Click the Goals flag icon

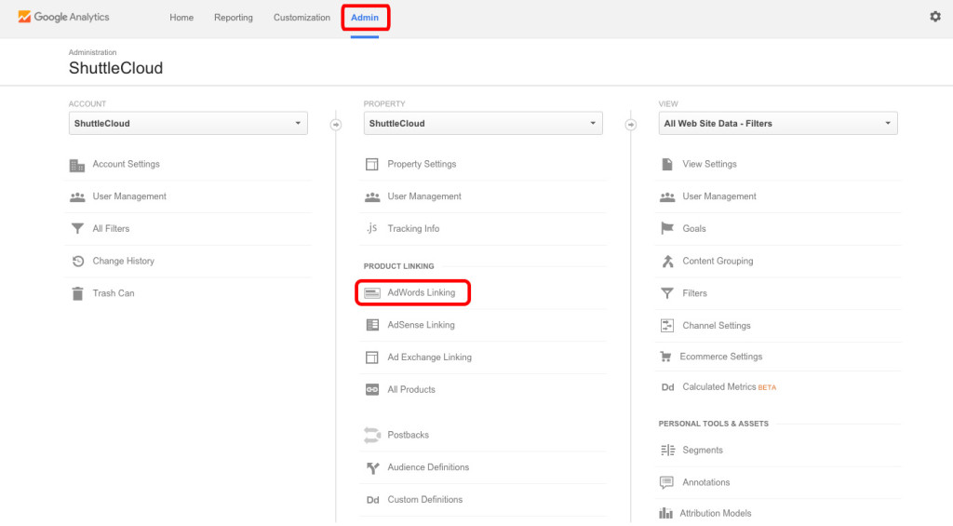(666, 228)
